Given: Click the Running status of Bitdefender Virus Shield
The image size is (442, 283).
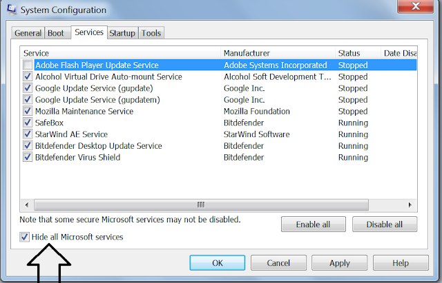Looking at the screenshot, I should pyautogui.click(x=353, y=157).
